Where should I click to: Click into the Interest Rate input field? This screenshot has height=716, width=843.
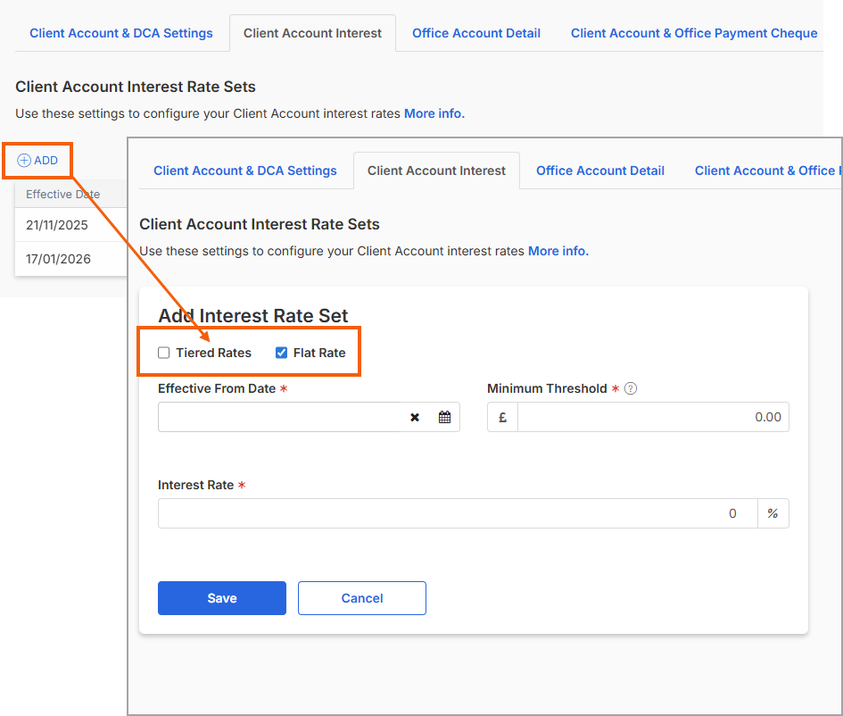(457, 513)
